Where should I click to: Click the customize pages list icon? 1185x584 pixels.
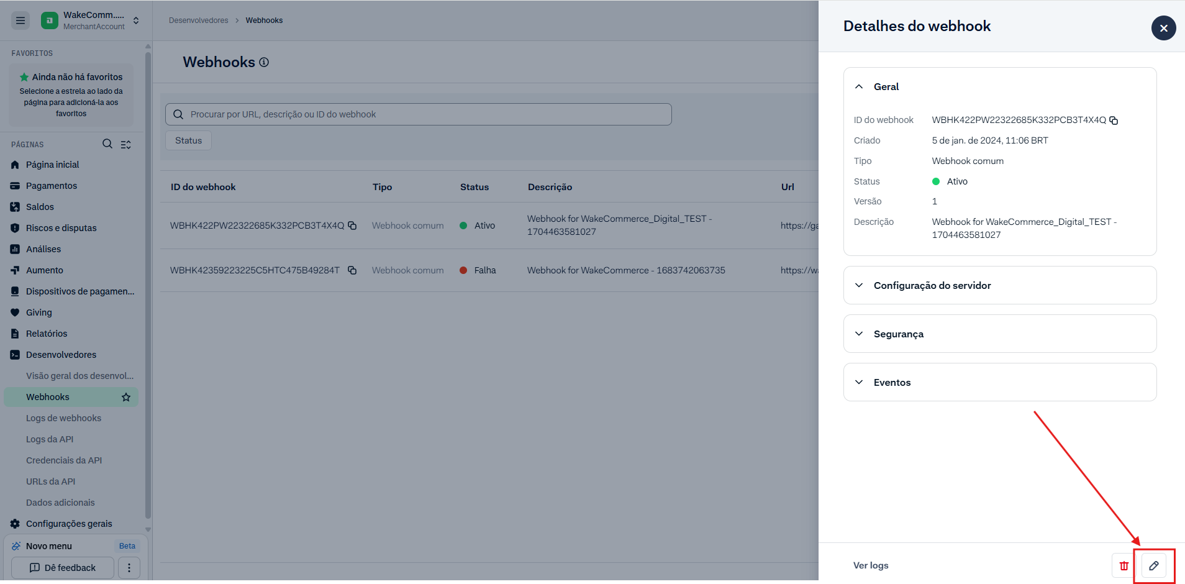click(x=126, y=144)
